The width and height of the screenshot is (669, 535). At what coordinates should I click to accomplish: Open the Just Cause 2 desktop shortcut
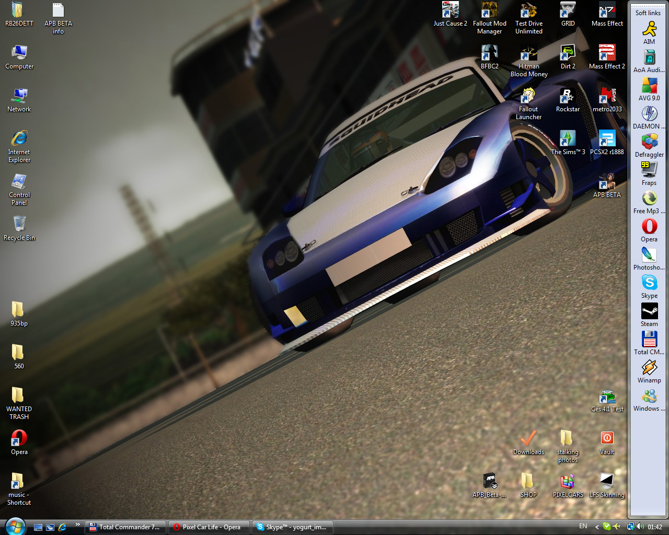450,15
